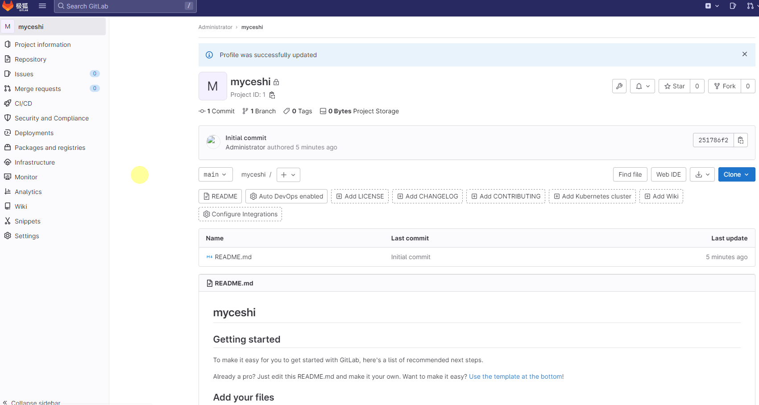The height and width of the screenshot is (405, 759).
Task: Expand the plus dropdown beside the repo path
Action: tap(288, 174)
